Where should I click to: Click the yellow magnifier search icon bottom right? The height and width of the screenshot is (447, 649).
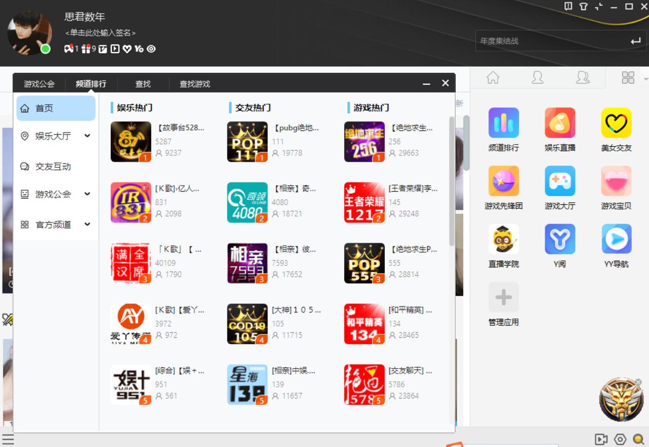click(x=637, y=439)
